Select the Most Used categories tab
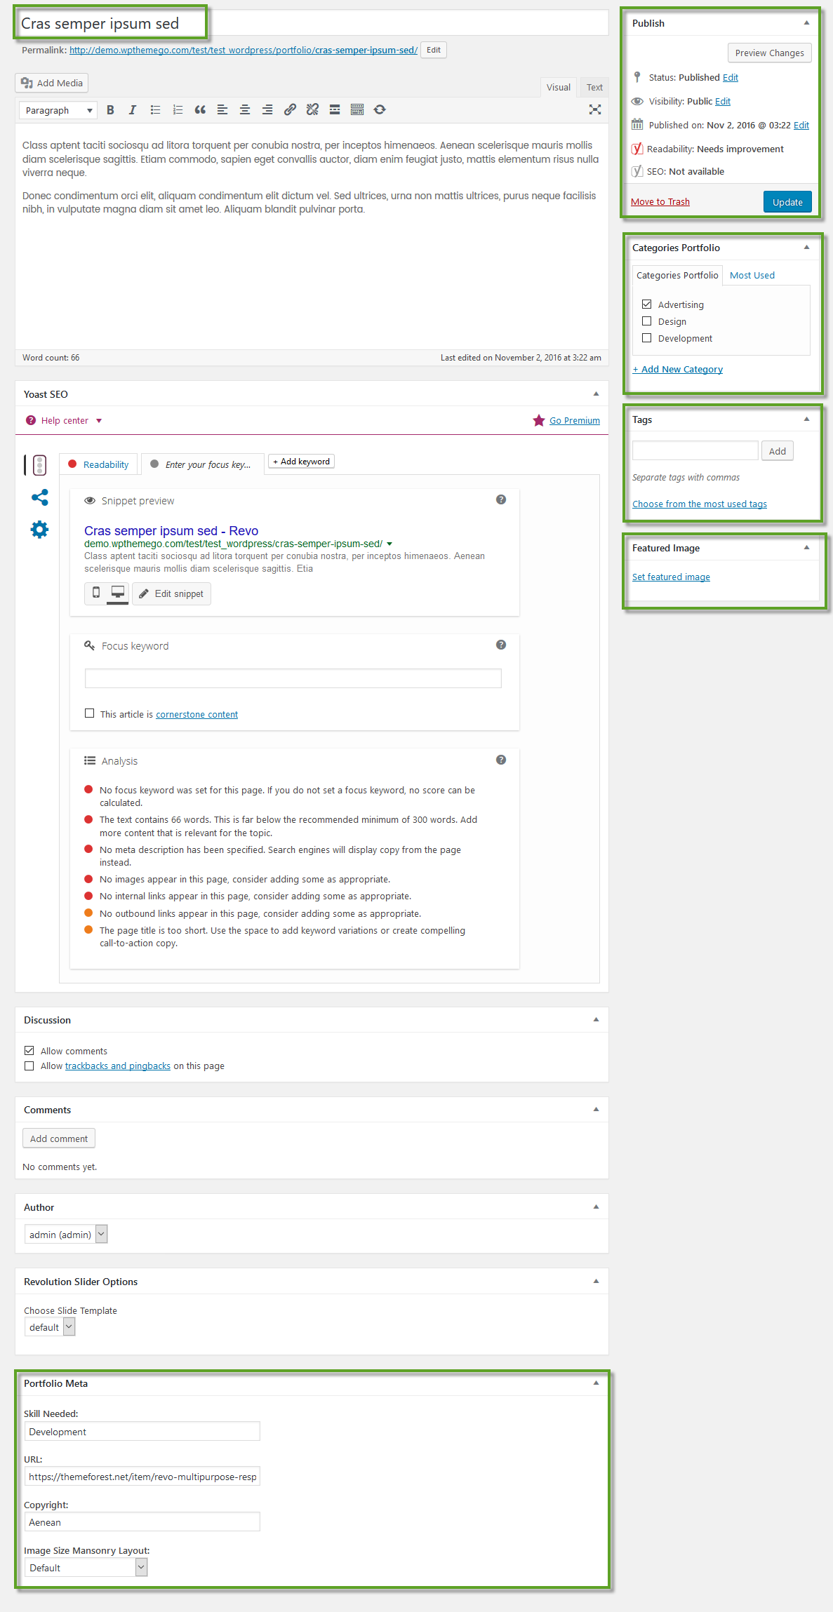The width and height of the screenshot is (833, 1612). coord(752,276)
